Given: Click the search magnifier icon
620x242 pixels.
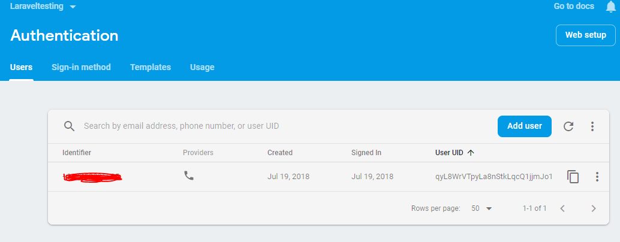Looking at the screenshot, I should click(x=69, y=126).
